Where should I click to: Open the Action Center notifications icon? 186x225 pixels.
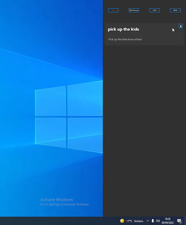(x=179, y=221)
